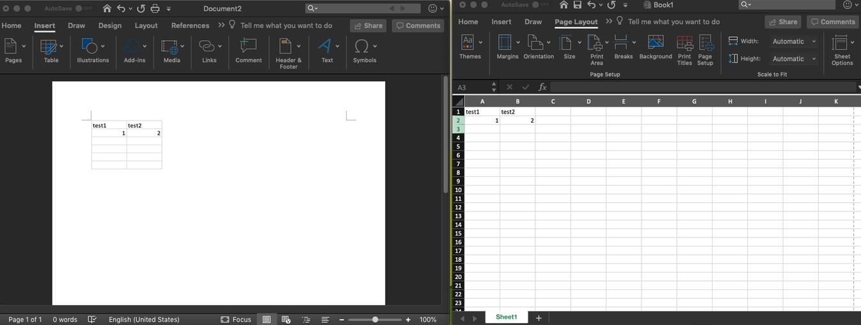Click the Home icon in Word title bar

click(107, 9)
